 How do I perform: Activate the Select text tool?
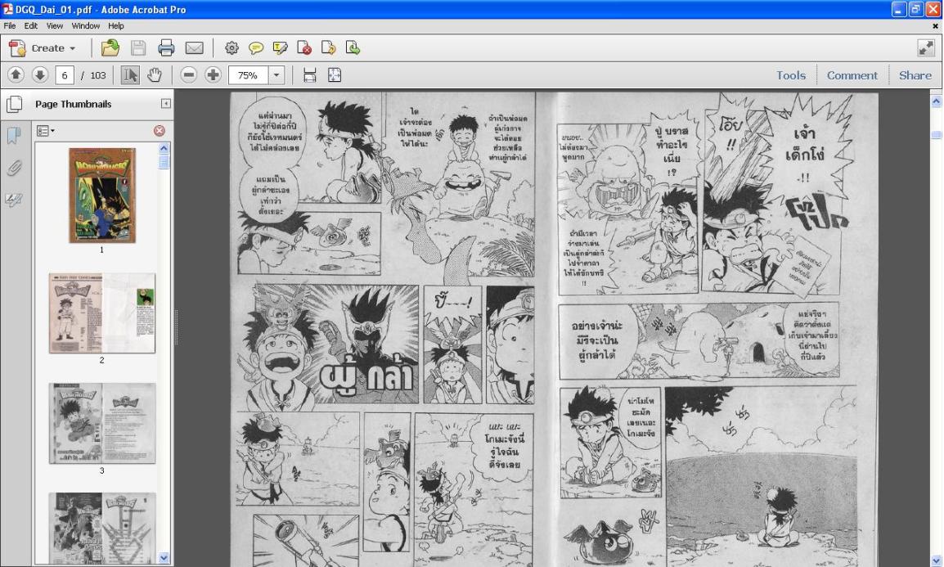click(130, 74)
